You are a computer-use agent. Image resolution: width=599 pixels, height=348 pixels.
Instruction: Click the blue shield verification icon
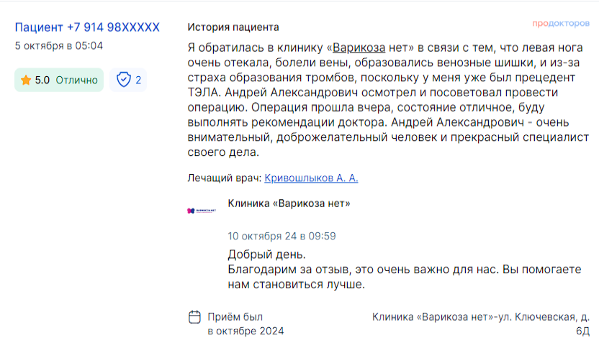tap(123, 80)
